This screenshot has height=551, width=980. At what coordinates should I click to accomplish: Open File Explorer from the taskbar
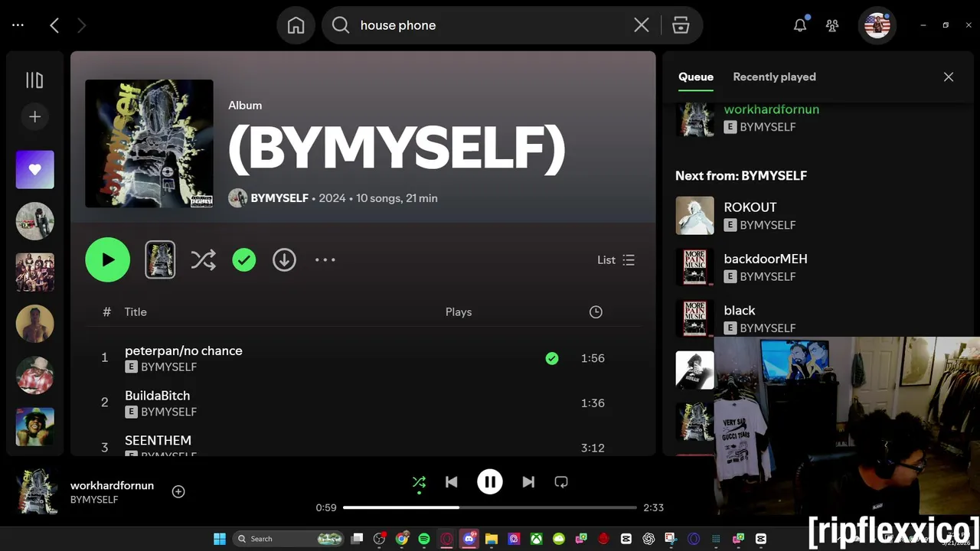pyautogui.click(x=492, y=539)
